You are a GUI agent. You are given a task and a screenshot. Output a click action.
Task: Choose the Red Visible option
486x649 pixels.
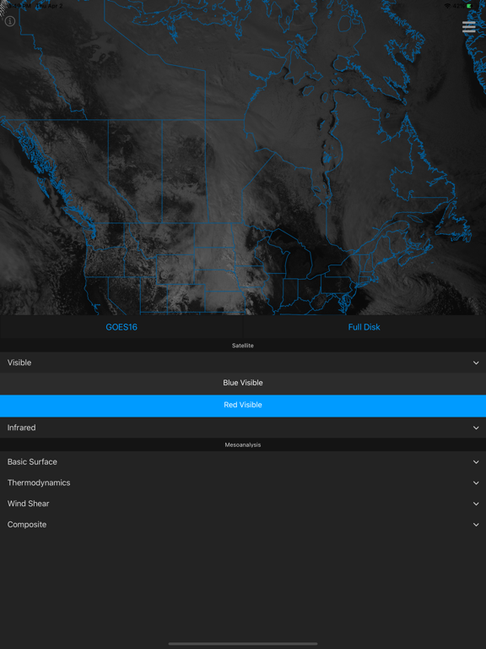(243, 406)
